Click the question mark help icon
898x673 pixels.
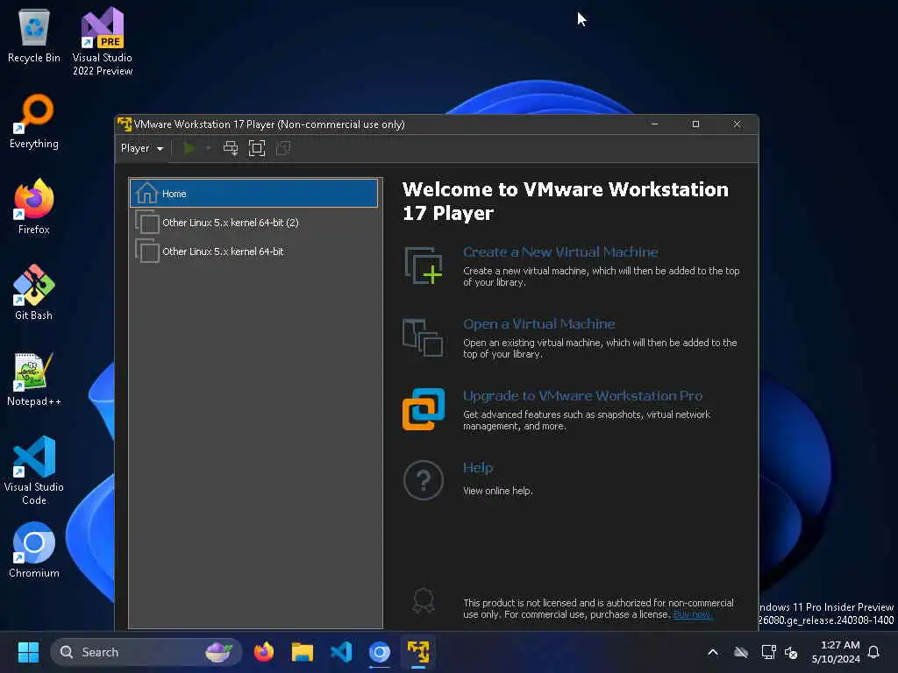click(x=424, y=481)
